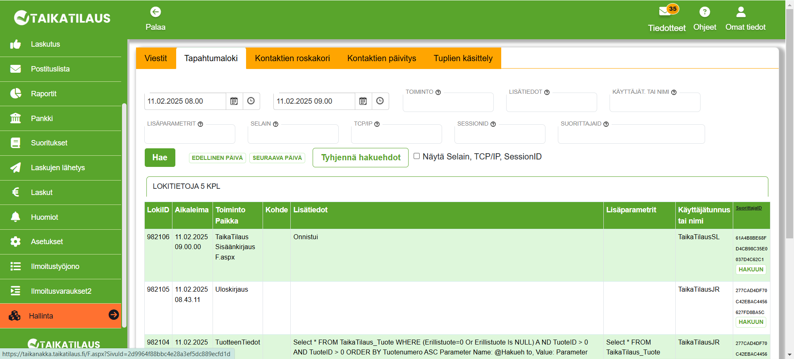The height and width of the screenshot is (359, 794).
Task: Click the Asetukset gear icon
Action: pos(15,242)
